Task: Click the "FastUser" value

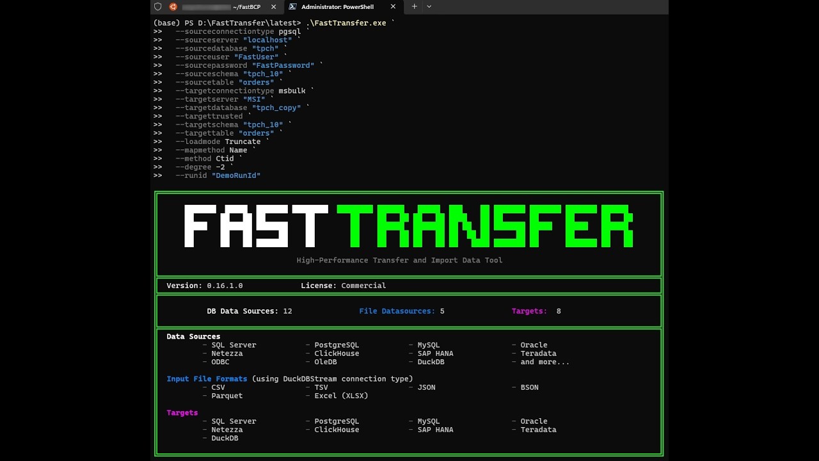Action: (256, 57)
